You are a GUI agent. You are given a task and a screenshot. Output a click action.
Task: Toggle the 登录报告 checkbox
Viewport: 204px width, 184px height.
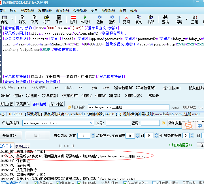36,182
